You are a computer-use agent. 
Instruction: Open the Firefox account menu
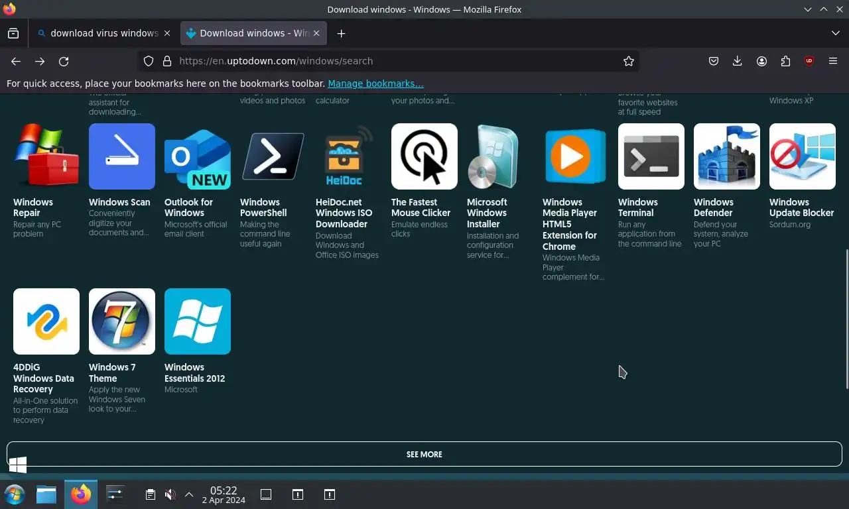pyautogui.click(x=761, y=61)
